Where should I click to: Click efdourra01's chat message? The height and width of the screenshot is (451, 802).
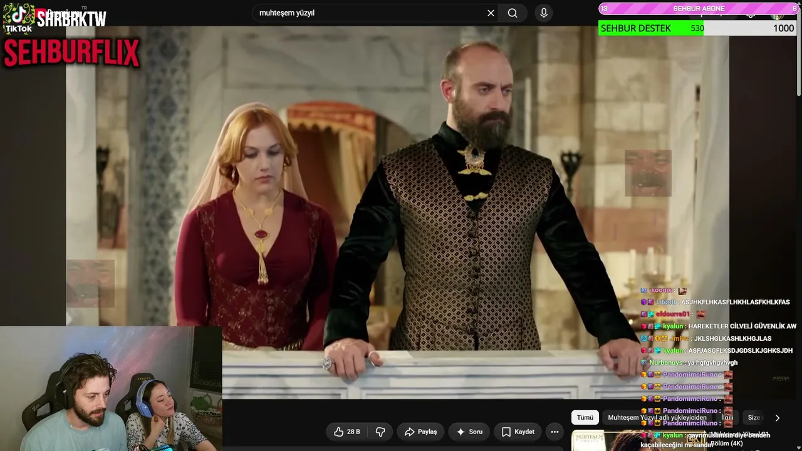click(673, 314)
